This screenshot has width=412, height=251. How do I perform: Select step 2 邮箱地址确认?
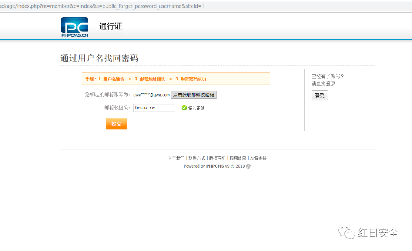coord(150,79)
